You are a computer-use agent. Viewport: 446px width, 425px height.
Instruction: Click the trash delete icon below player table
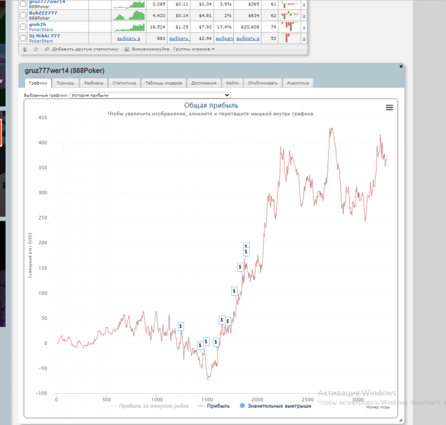25,50
